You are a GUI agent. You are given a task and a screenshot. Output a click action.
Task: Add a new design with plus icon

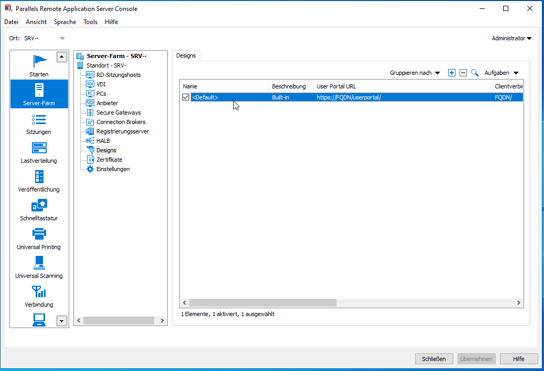[451, 73]
